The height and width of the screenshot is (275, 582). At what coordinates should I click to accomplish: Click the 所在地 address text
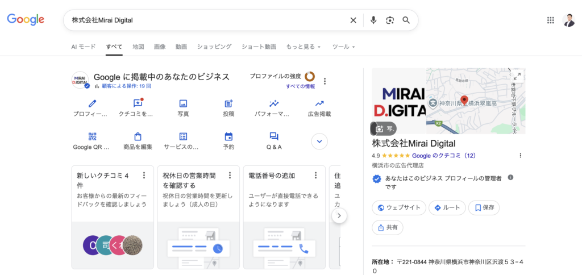(x=448, y=266)
